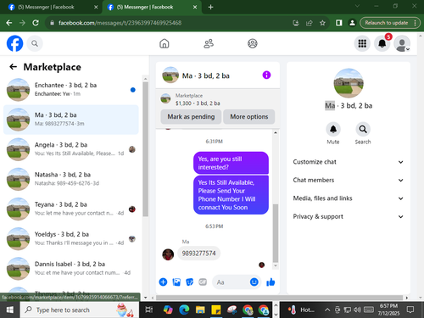Click More options button
Viewport: 424px width, 318px height.
click(x=248, y=117)
